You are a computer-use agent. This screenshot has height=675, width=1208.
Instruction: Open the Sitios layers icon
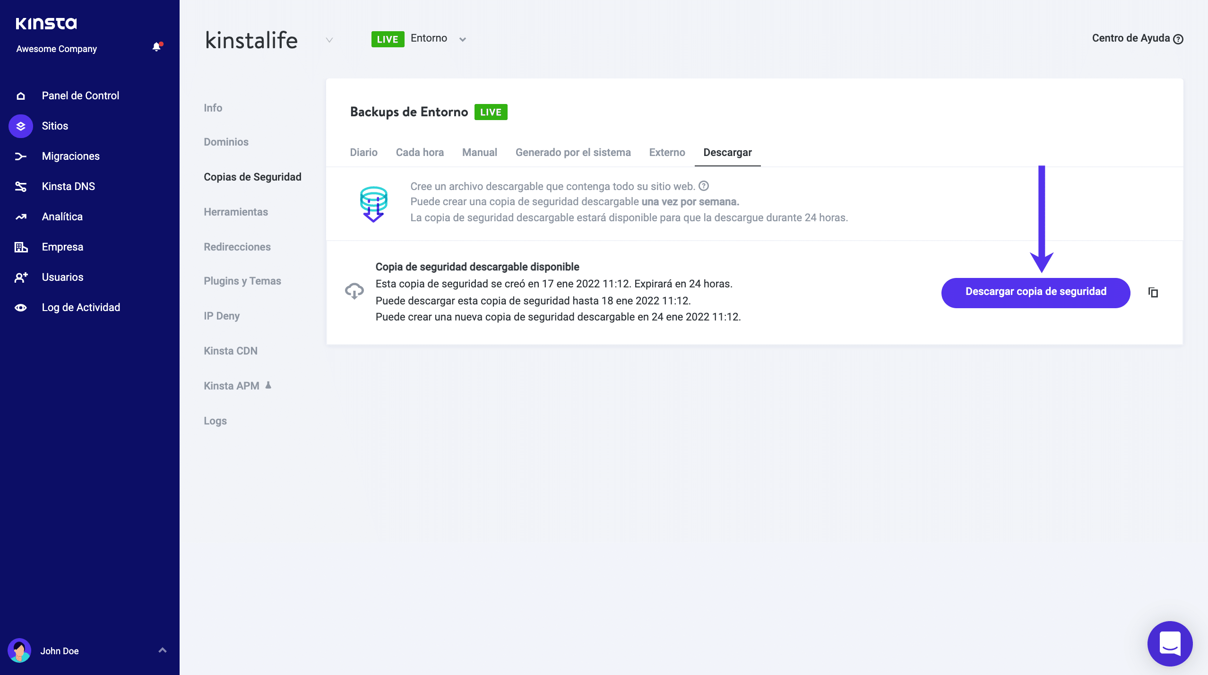click(x=21, y=126)
